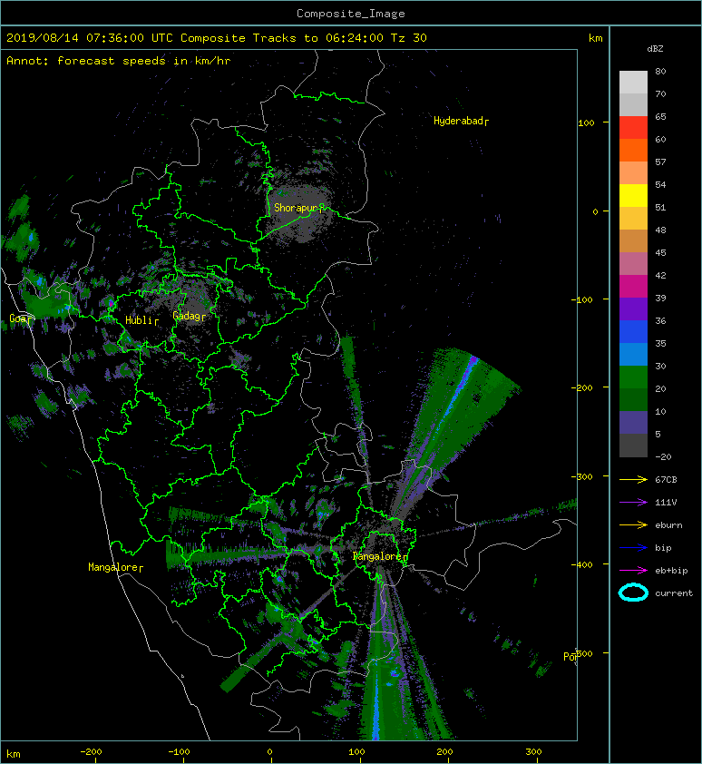Click the -20 dBZ scale value
Viewport: 702px width, 764px height.
pos(663,457)
